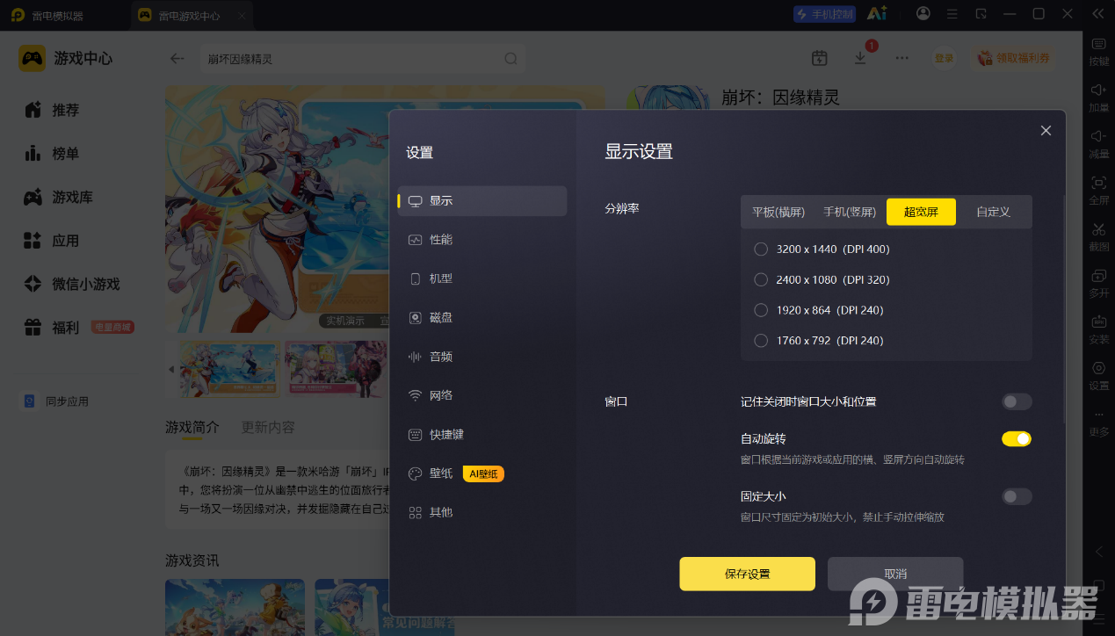Open 福利 benefits section
The image size is (1115, 636).
53,328
